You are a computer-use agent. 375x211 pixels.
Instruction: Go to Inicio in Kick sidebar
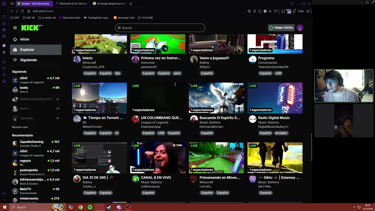click(36, 39)
